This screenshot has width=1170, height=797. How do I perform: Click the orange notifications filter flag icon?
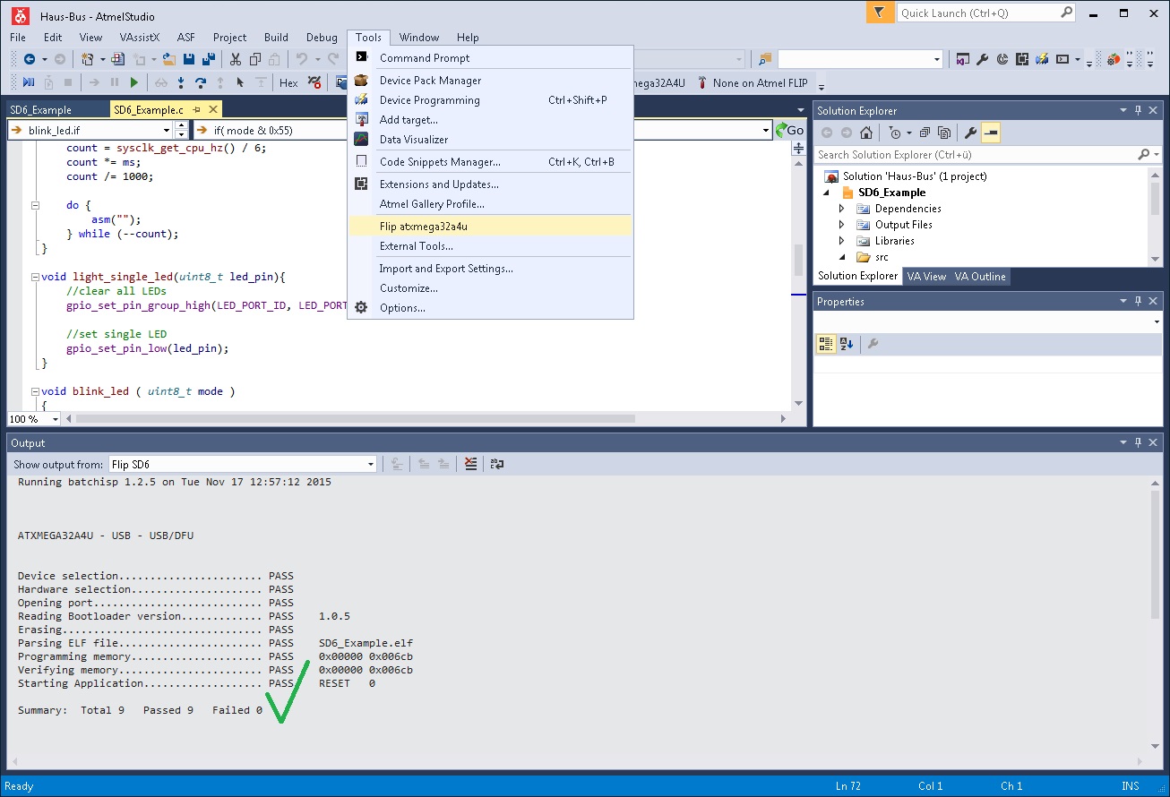tap(880, 13)
